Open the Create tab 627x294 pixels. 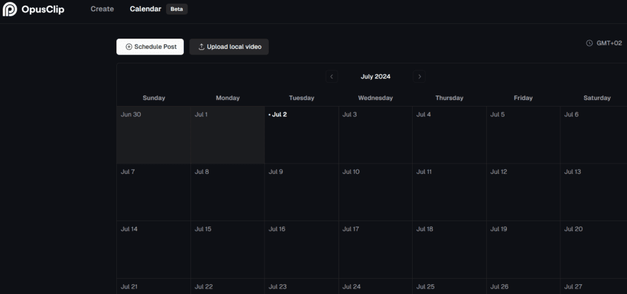102,9
